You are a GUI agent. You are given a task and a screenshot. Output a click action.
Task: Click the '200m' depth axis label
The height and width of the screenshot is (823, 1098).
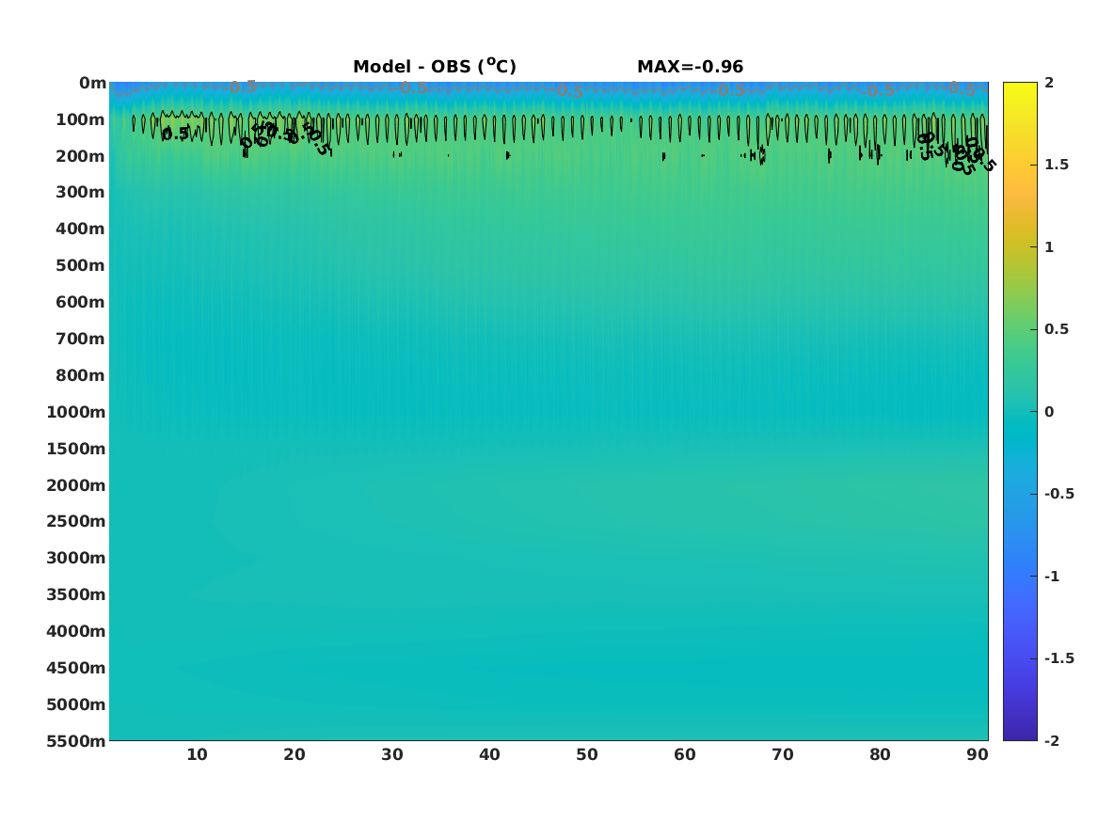(81, 156)
